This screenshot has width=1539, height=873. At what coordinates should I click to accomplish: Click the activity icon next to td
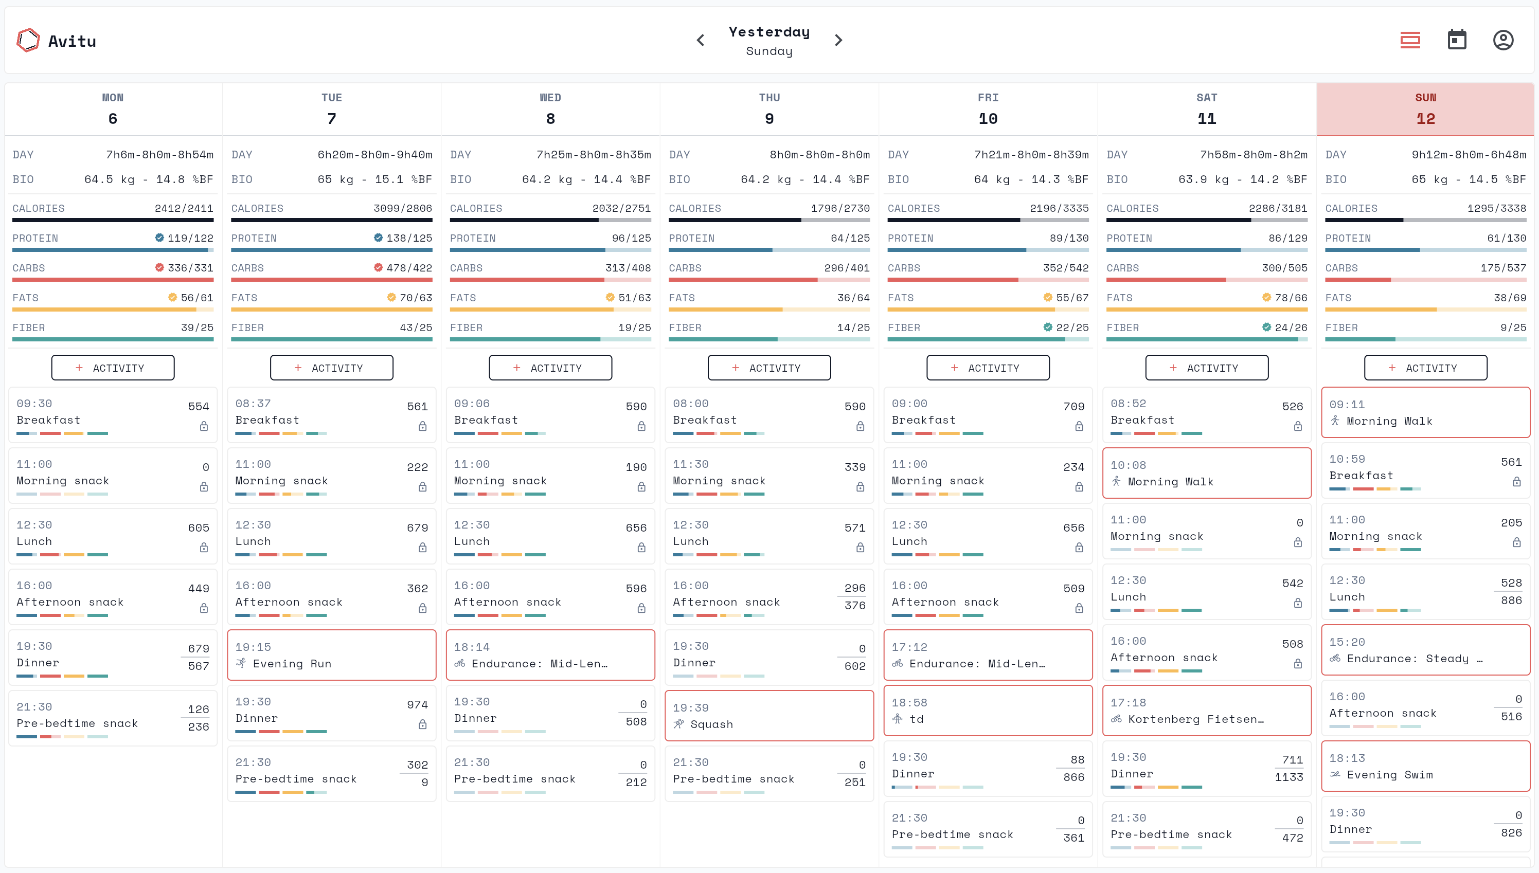tap(897, 718)
